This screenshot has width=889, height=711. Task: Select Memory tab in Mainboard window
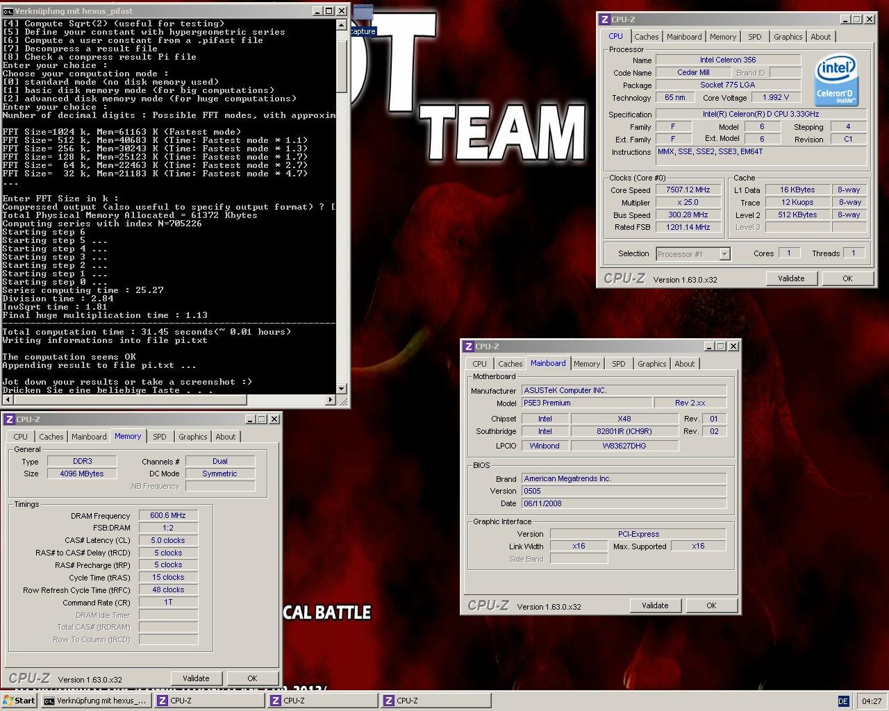(x=587, y=364)
